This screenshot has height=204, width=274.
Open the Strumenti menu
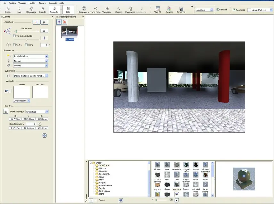[52, 3]
